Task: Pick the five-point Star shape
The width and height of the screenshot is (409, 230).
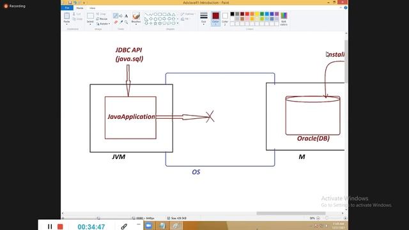Action: (x=155, y=24)
